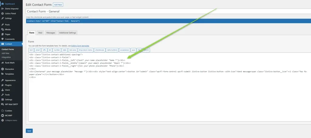Insert a checkboxes tag
Viewport: 311px width, 138px height.
pyautogui.click(x=100, y=50)
